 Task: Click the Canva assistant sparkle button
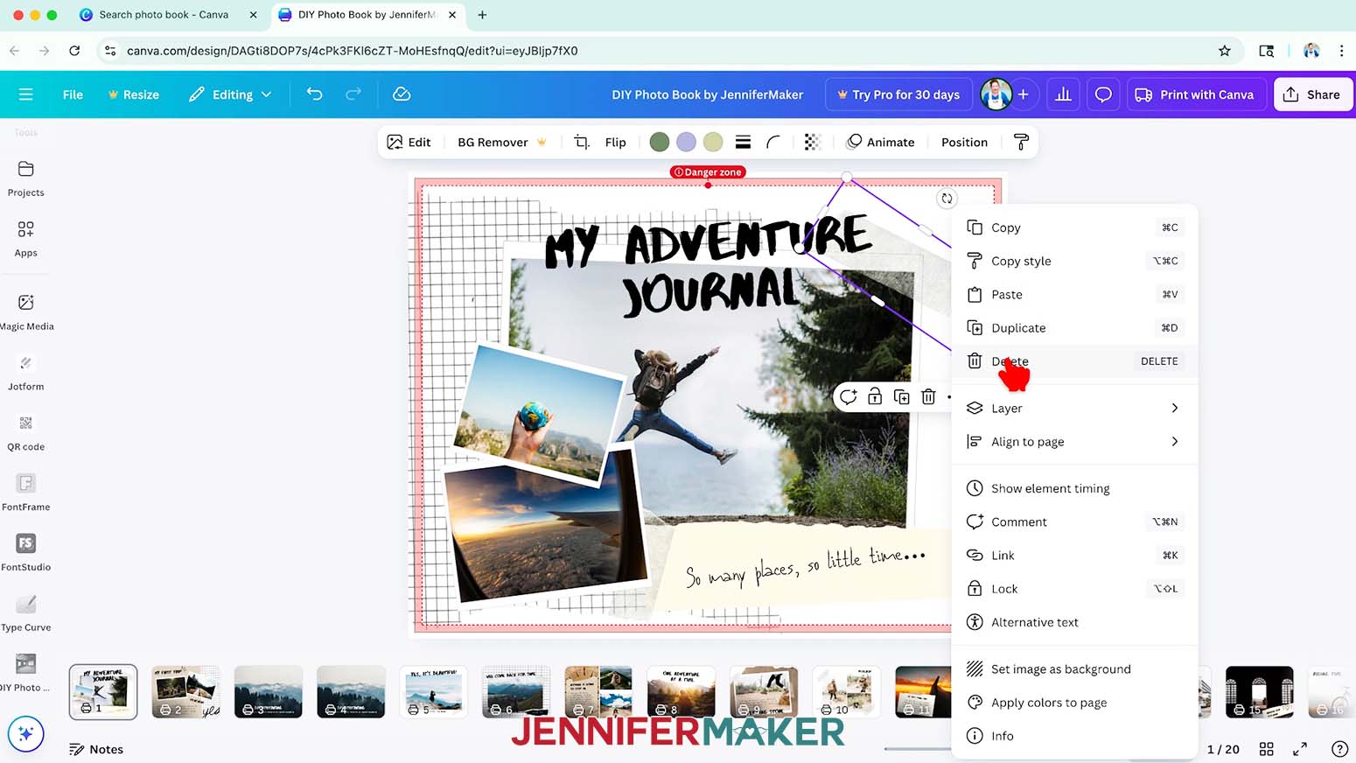25,734
